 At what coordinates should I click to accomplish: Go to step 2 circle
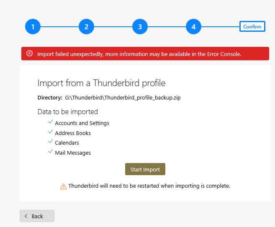(86, 27)
